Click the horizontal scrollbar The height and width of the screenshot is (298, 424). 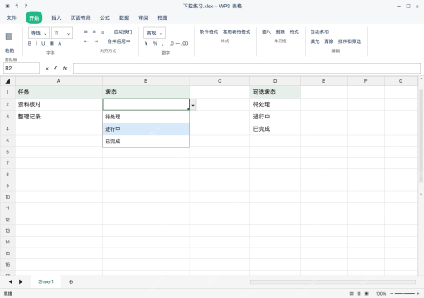[333, 282]
